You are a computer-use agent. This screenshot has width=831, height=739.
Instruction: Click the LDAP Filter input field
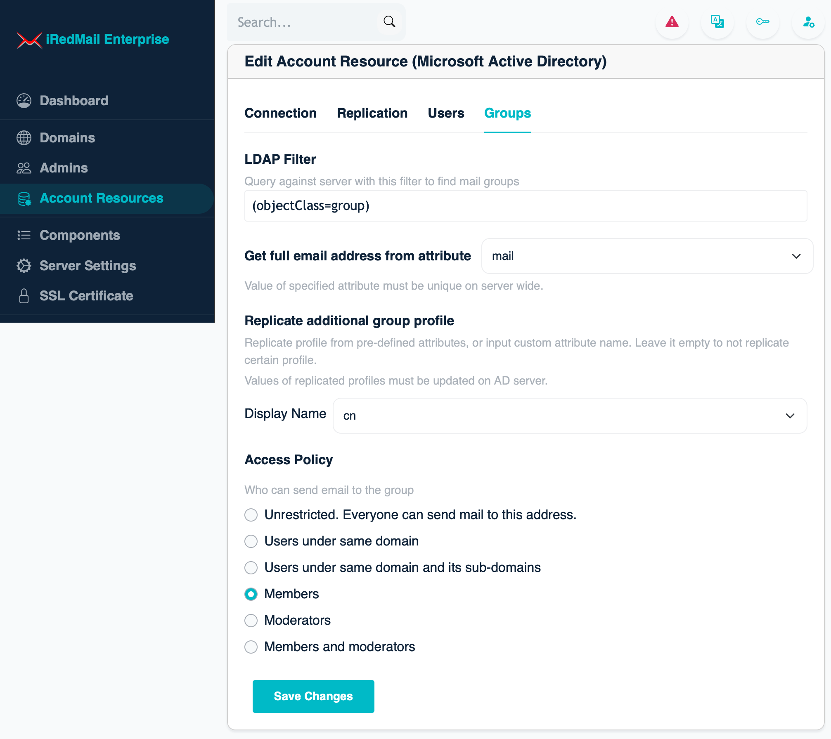tap(526, 206)
